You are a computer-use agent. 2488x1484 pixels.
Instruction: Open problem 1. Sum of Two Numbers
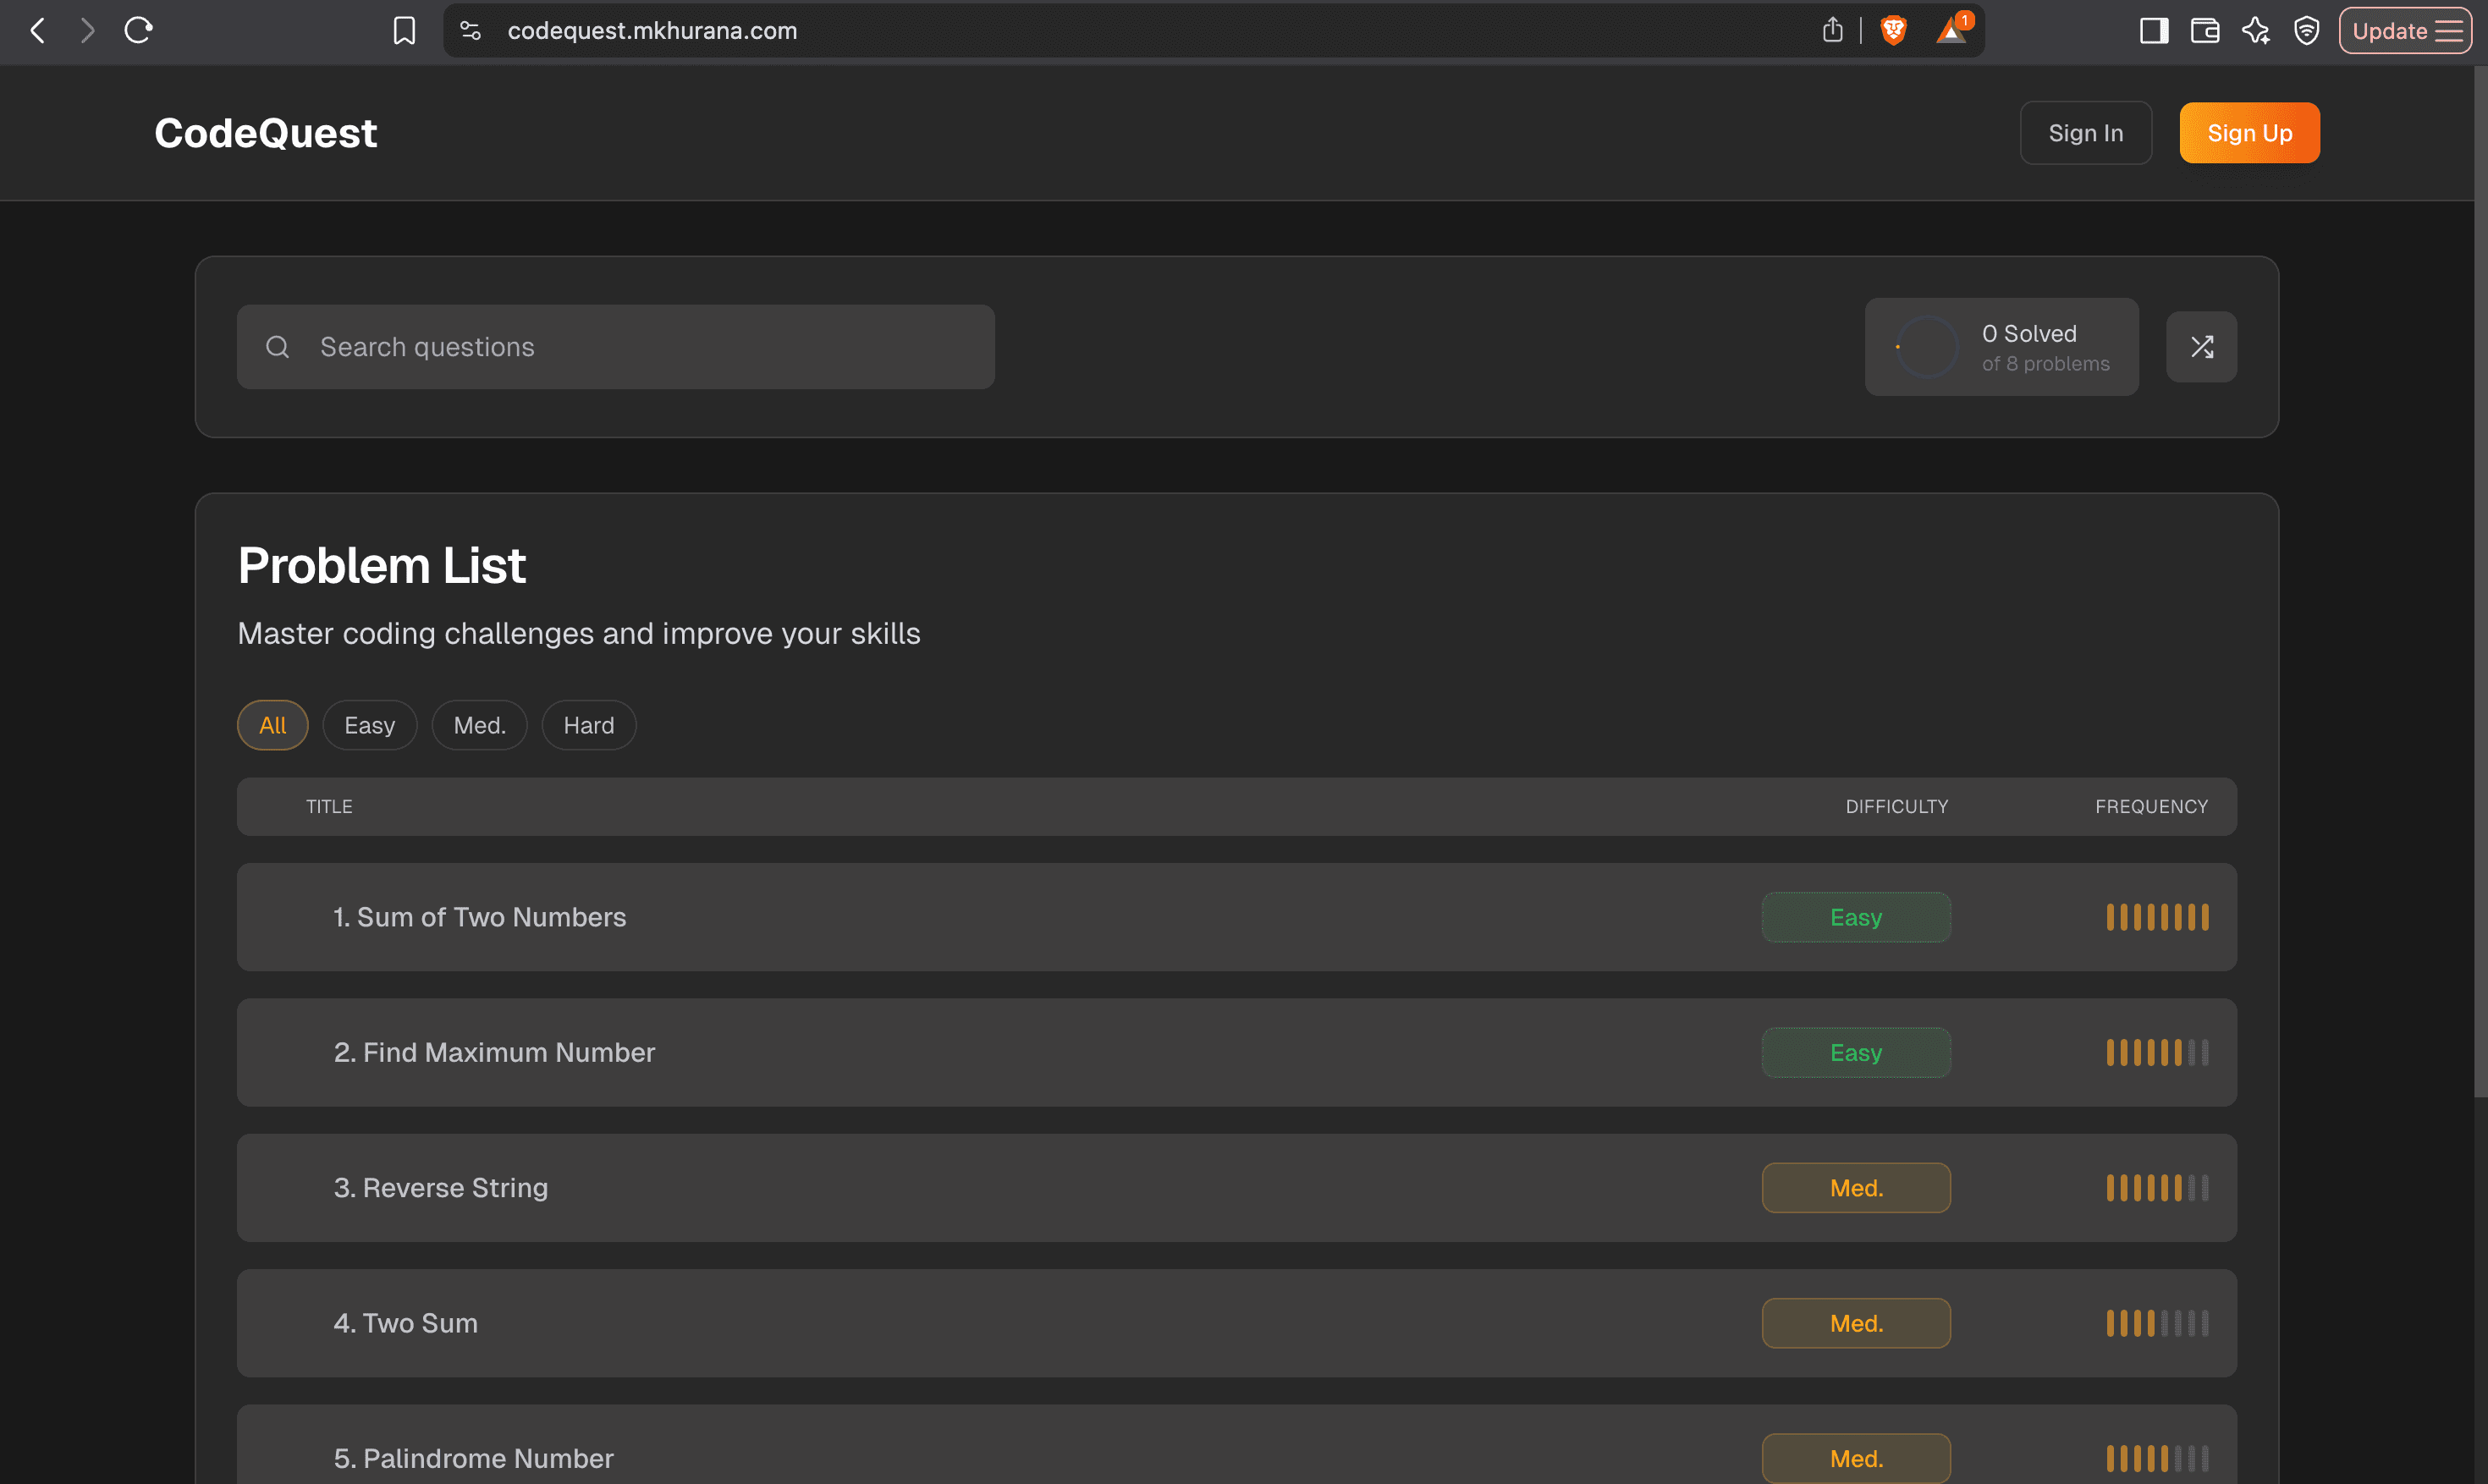coord(1237,917)
